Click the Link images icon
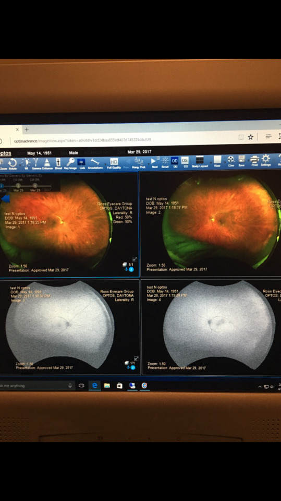 click(82, 163)
